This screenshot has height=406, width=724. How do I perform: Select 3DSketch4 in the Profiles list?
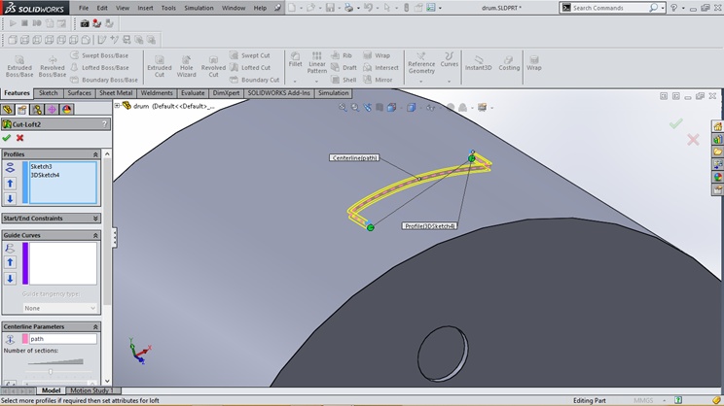[x=46, y=175]
